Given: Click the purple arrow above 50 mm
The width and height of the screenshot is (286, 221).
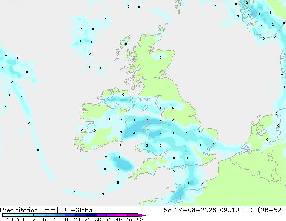Looking at the screenshot, I should [x=143, y=215].
